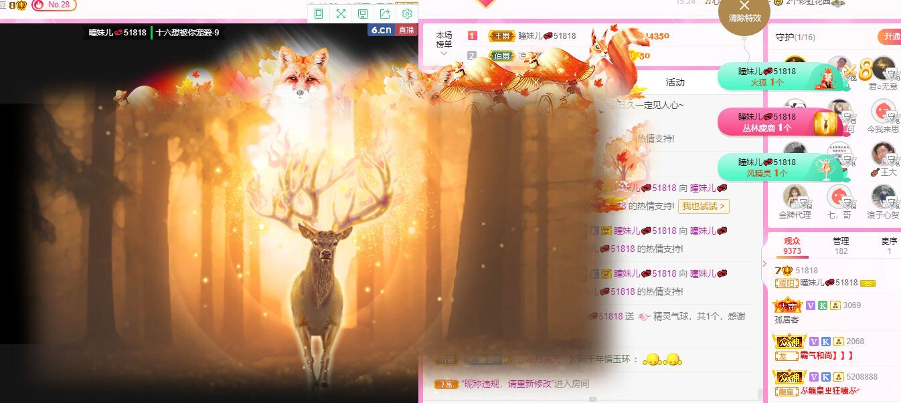The height and width of the screenshot is (403, 901).
Task: Click the save icon in the video toolbar
Action: 363,13
